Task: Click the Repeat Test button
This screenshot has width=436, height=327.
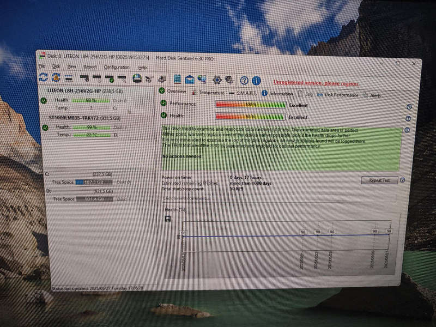Action: (379, 180)
